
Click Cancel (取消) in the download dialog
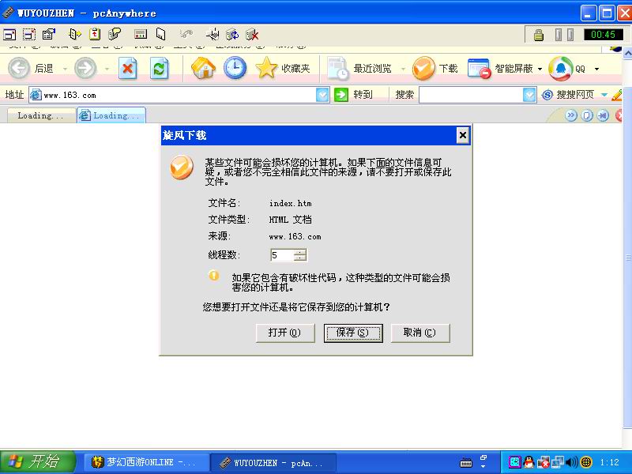[x=420, y=333]
